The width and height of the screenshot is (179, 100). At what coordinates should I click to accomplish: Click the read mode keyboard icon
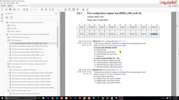point(77,10)
